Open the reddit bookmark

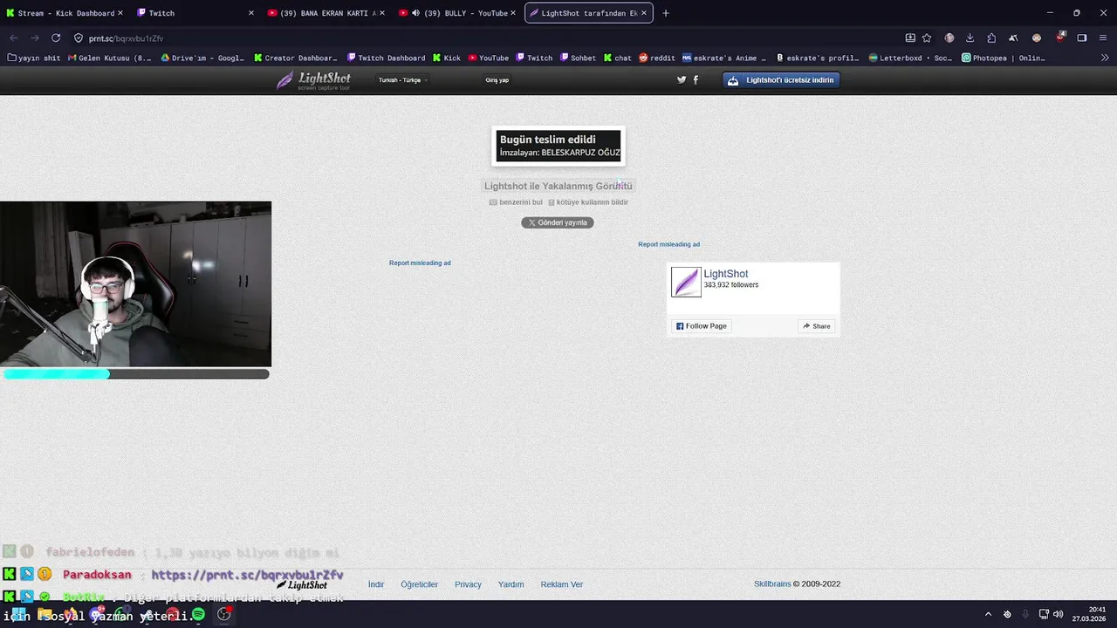pyautogui.click(x=656, y=58)
